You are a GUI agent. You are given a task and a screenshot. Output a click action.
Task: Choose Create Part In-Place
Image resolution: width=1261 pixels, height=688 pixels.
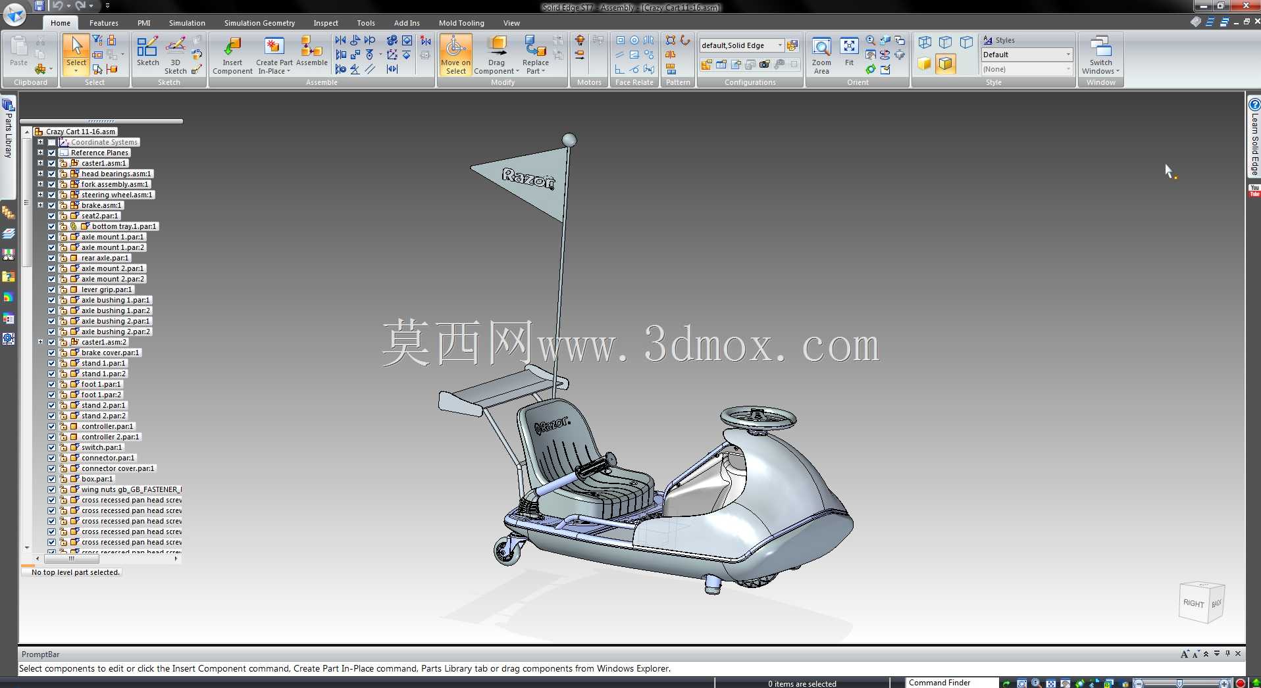coord(274,55)
